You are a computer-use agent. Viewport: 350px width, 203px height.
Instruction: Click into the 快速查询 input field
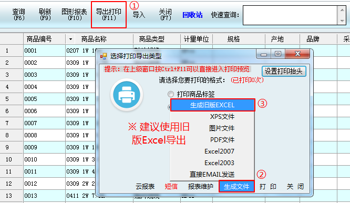290,15
